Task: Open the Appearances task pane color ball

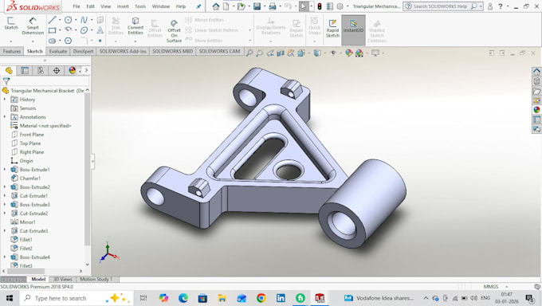Action: [x=536, y=110]
